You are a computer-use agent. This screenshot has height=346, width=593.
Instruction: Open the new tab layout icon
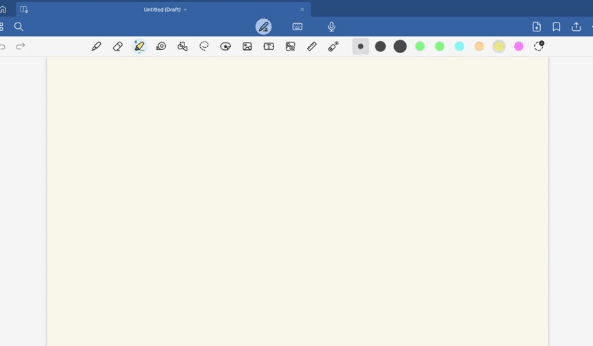pos(24,10)
